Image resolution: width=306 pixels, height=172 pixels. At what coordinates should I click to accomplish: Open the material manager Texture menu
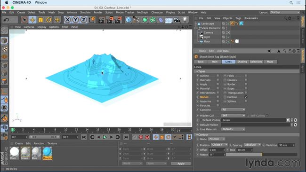52,143
